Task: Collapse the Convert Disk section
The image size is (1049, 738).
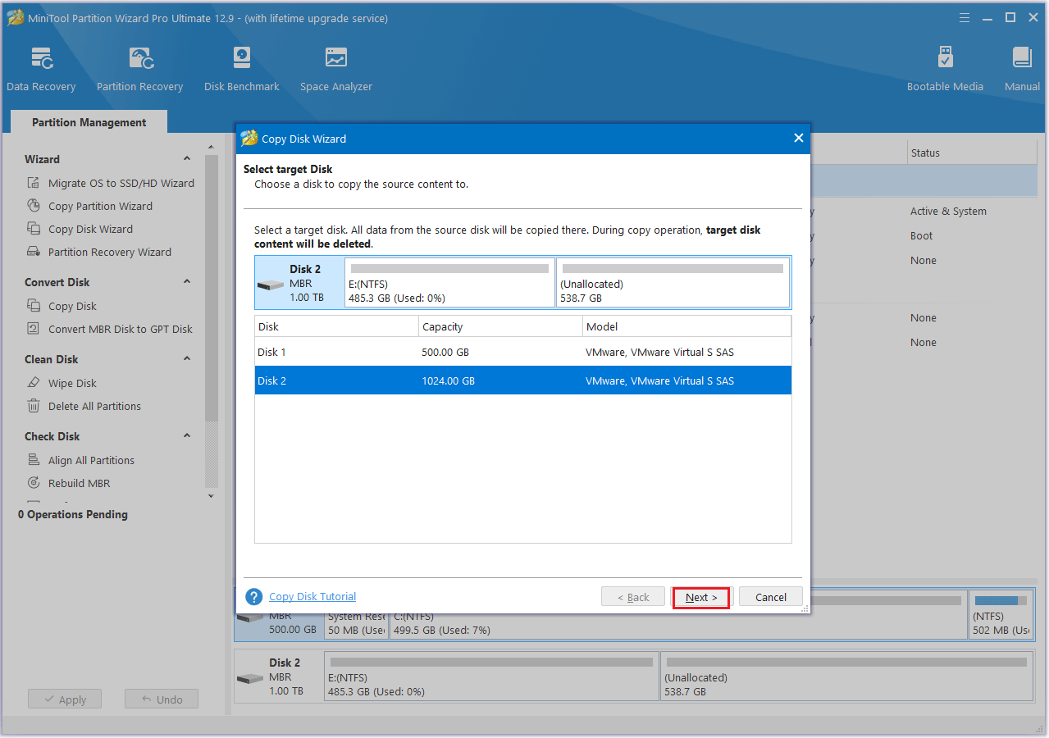Action: coord(186,281)
